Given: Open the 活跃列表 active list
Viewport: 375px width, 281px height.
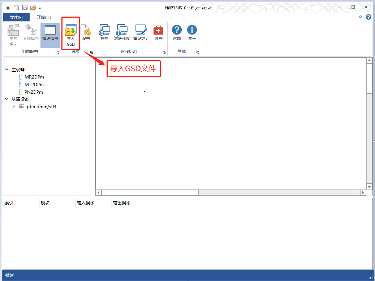Looking at the screenshot, I should click(x=122, y=34).
